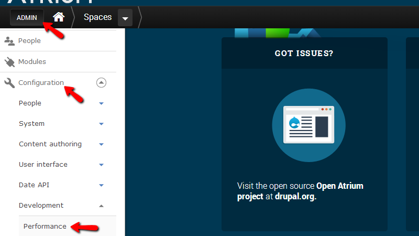Open the Development submenu item
Screen dimensions: 419x236
[41, 205]
